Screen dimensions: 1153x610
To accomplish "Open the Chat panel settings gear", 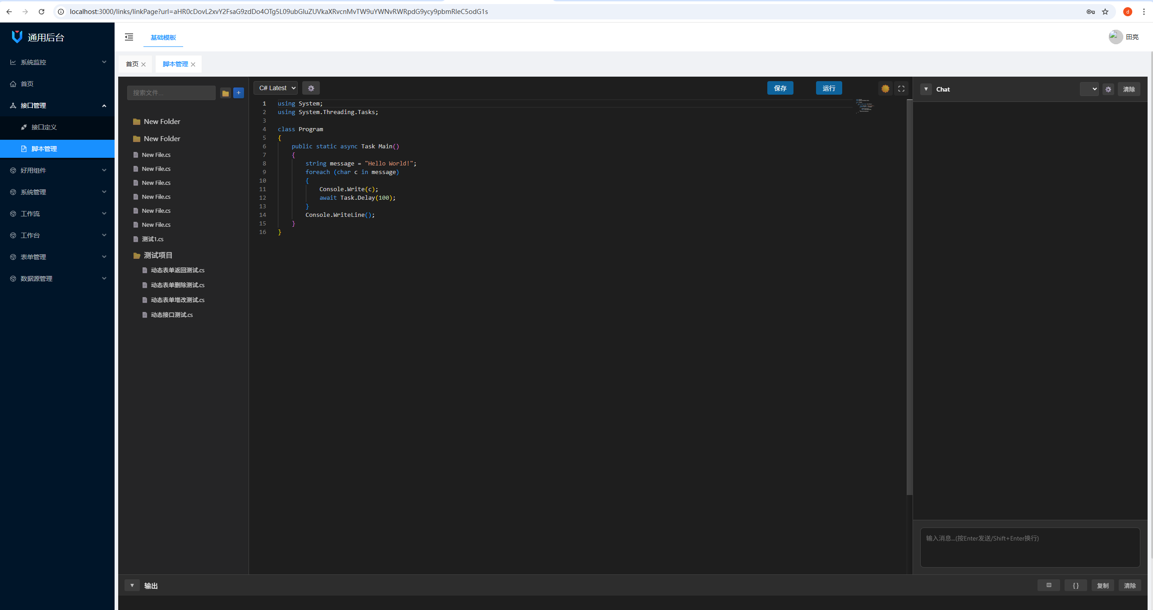I will (x=1108, y=89).
